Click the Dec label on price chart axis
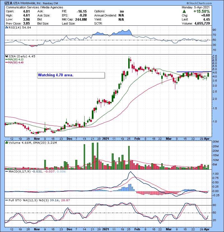 pyautogui.click(x=69, y=139)
